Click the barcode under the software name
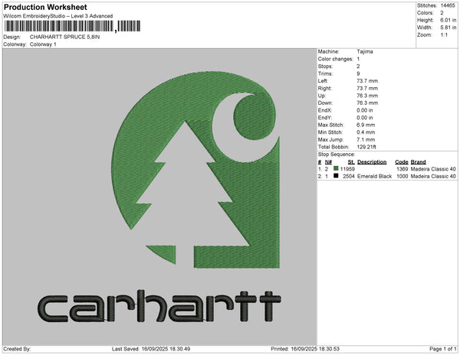 72,26
